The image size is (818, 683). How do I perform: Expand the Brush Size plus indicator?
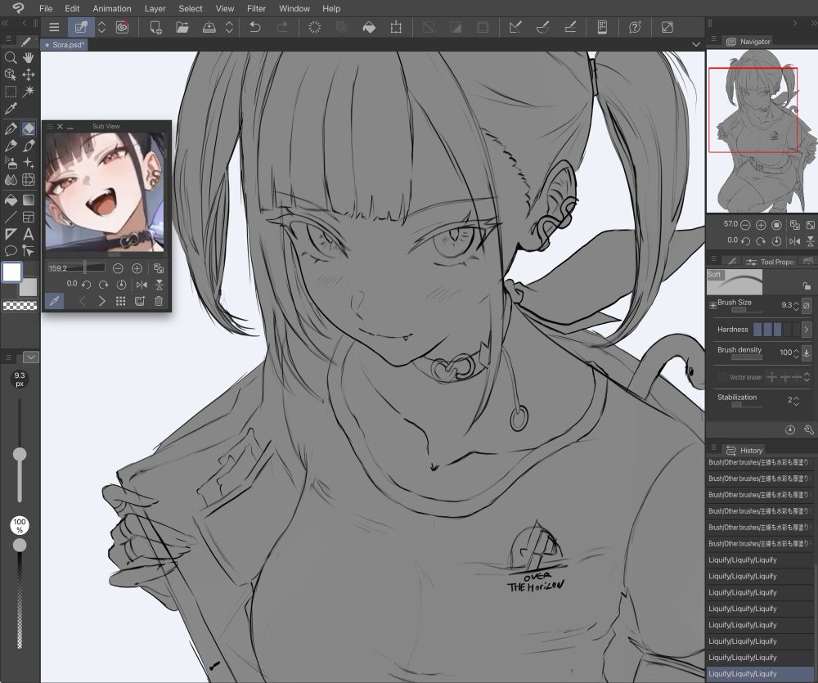click(x=712, y=305)
